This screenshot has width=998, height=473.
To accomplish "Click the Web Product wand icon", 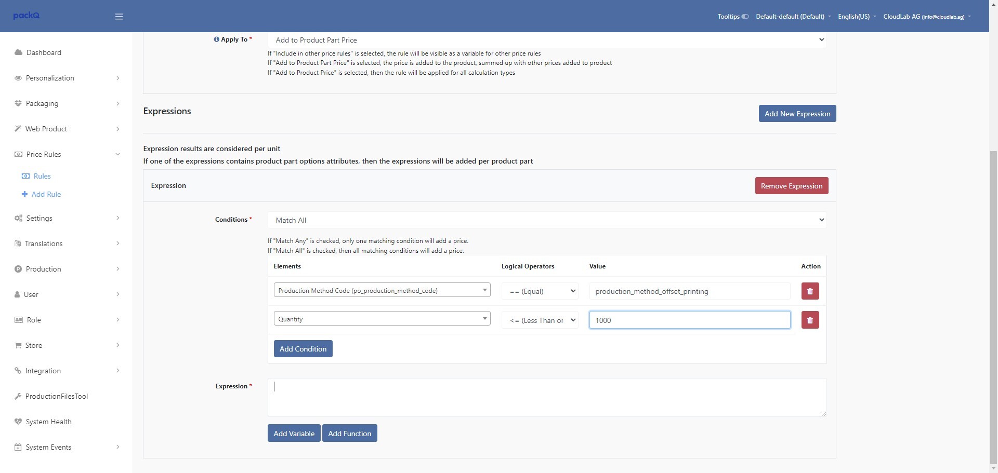I will click(18, 129).
